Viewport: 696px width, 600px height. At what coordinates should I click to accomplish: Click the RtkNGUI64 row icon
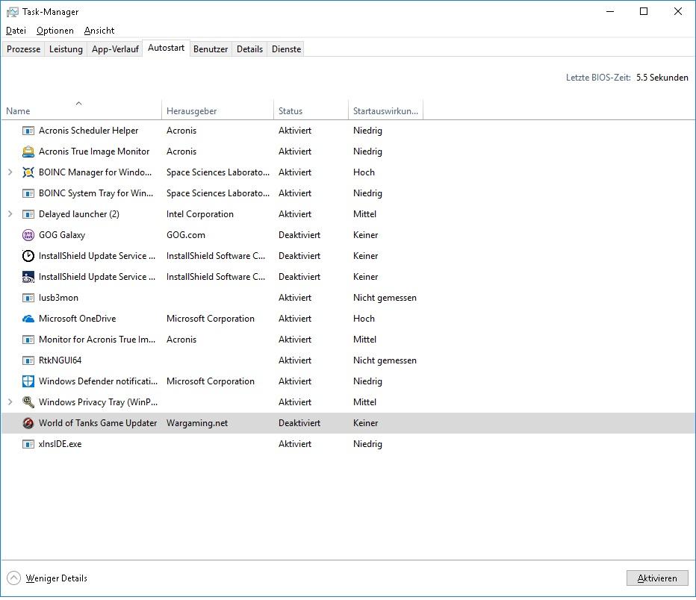(28, 360)
